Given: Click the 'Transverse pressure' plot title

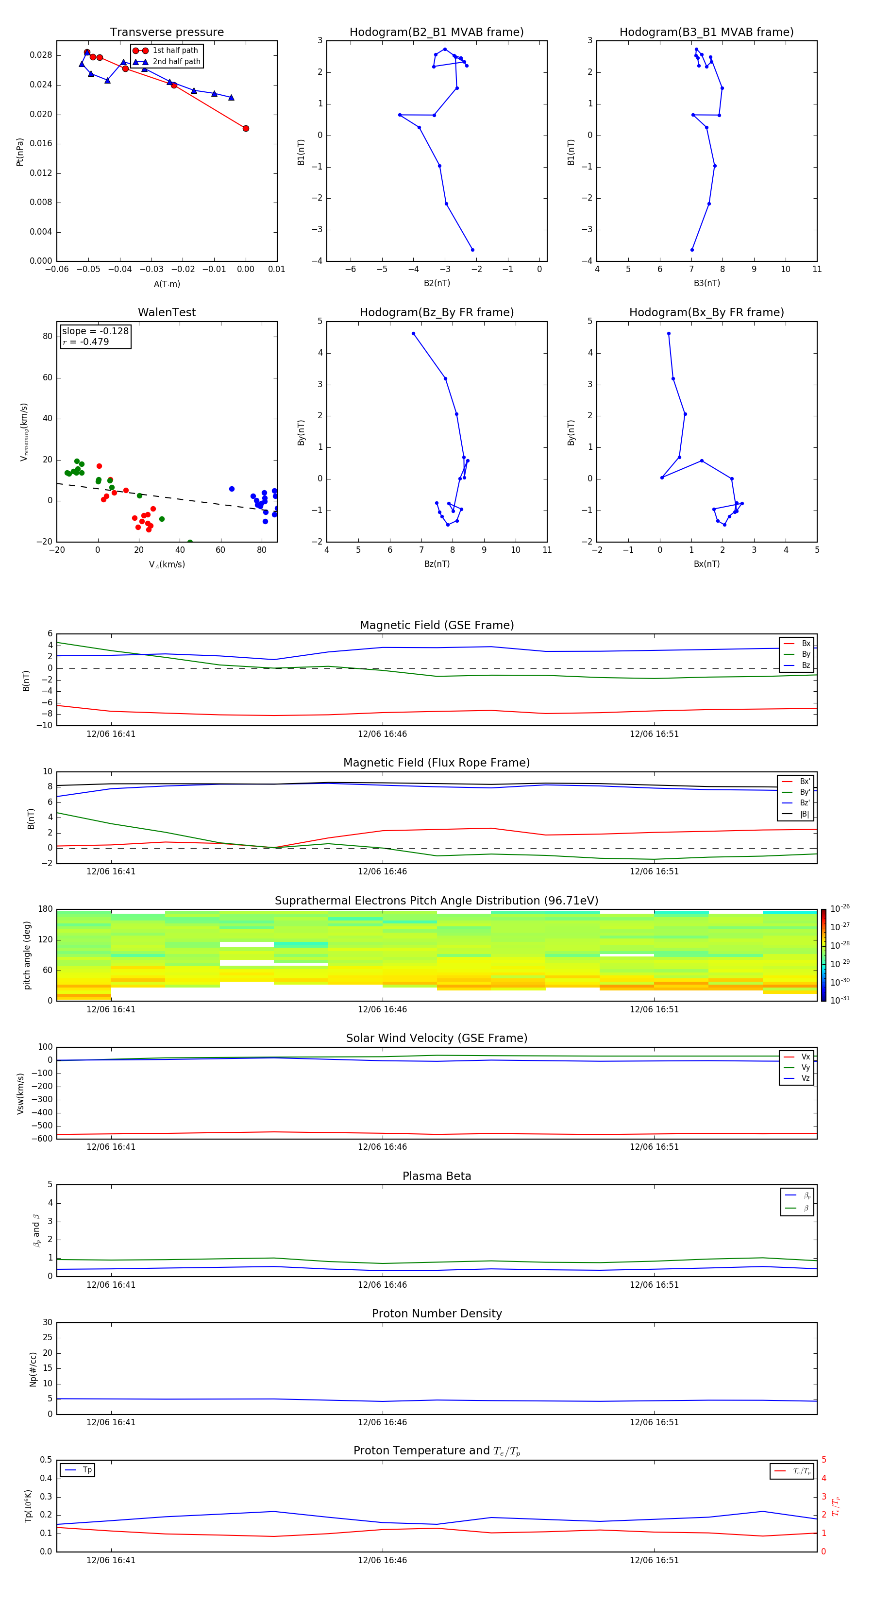Looking at the screenshot, I should point(167,33).
